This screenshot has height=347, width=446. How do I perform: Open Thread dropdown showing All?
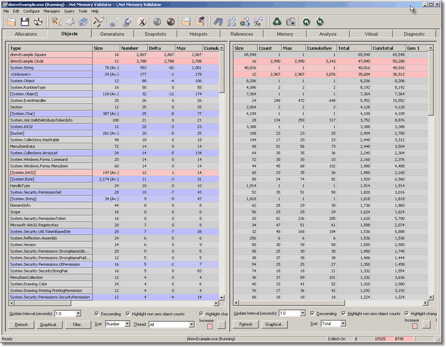(x=192, y=324)
